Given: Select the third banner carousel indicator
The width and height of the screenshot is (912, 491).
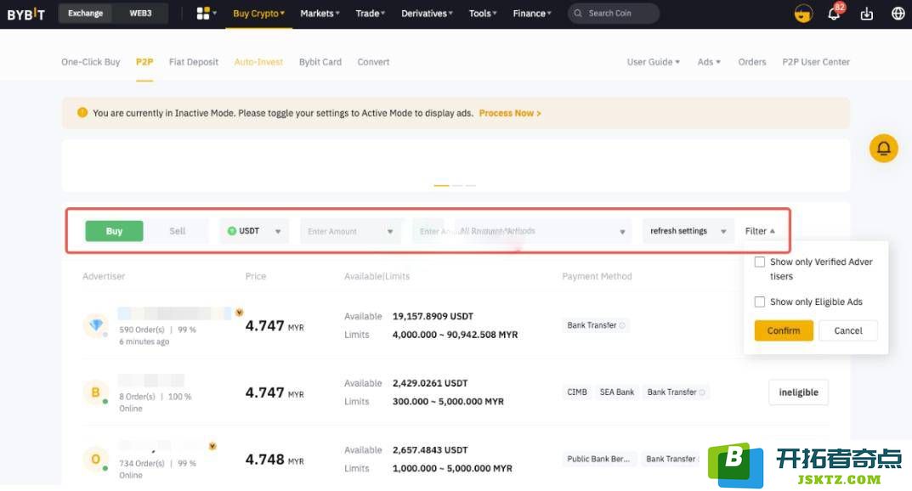Looking at the screenshot, I should click(x=471, y=185).
